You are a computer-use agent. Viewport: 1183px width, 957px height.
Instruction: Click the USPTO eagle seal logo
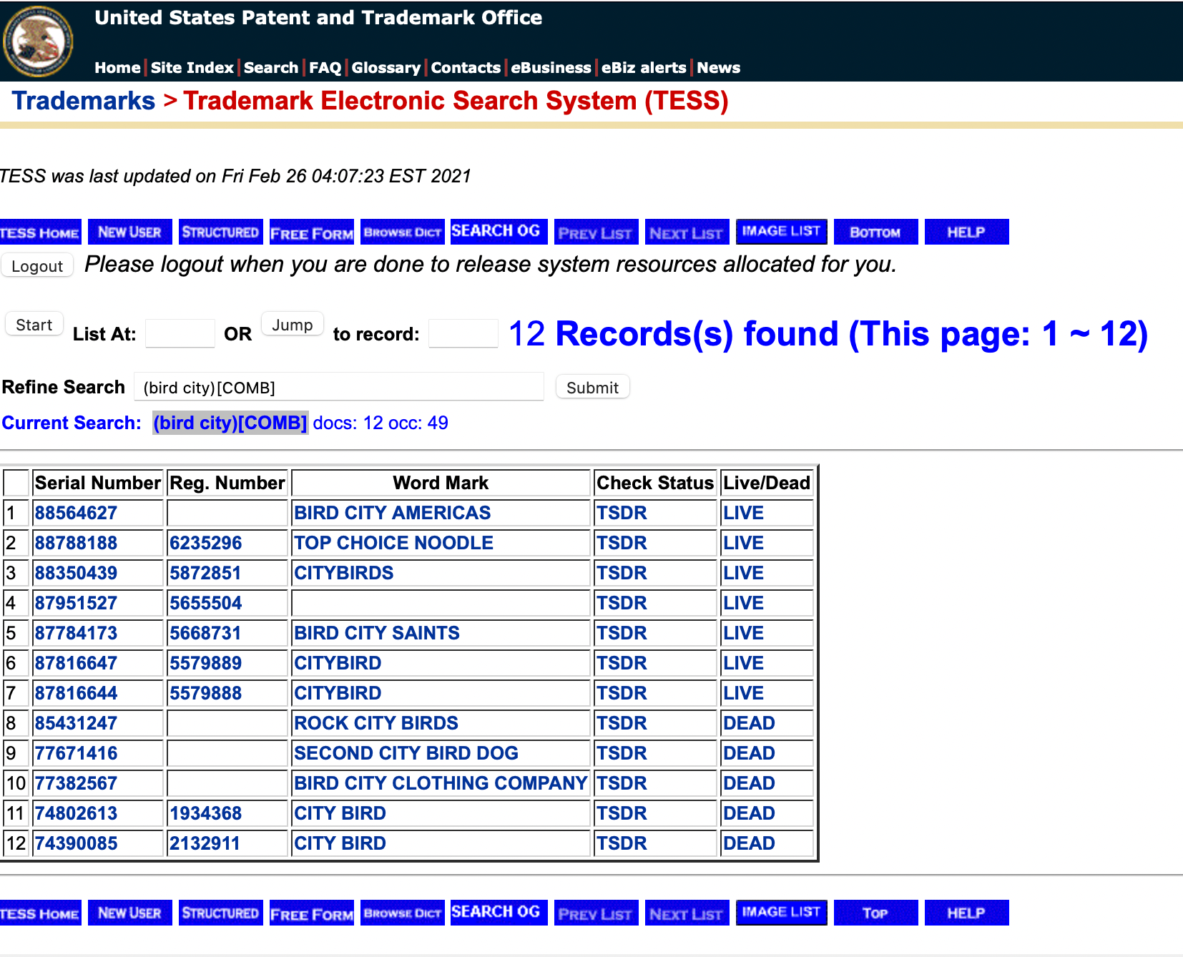coord(38,41)
